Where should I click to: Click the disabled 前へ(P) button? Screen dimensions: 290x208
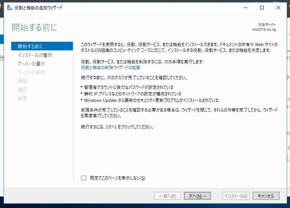[x=167, y=196]
